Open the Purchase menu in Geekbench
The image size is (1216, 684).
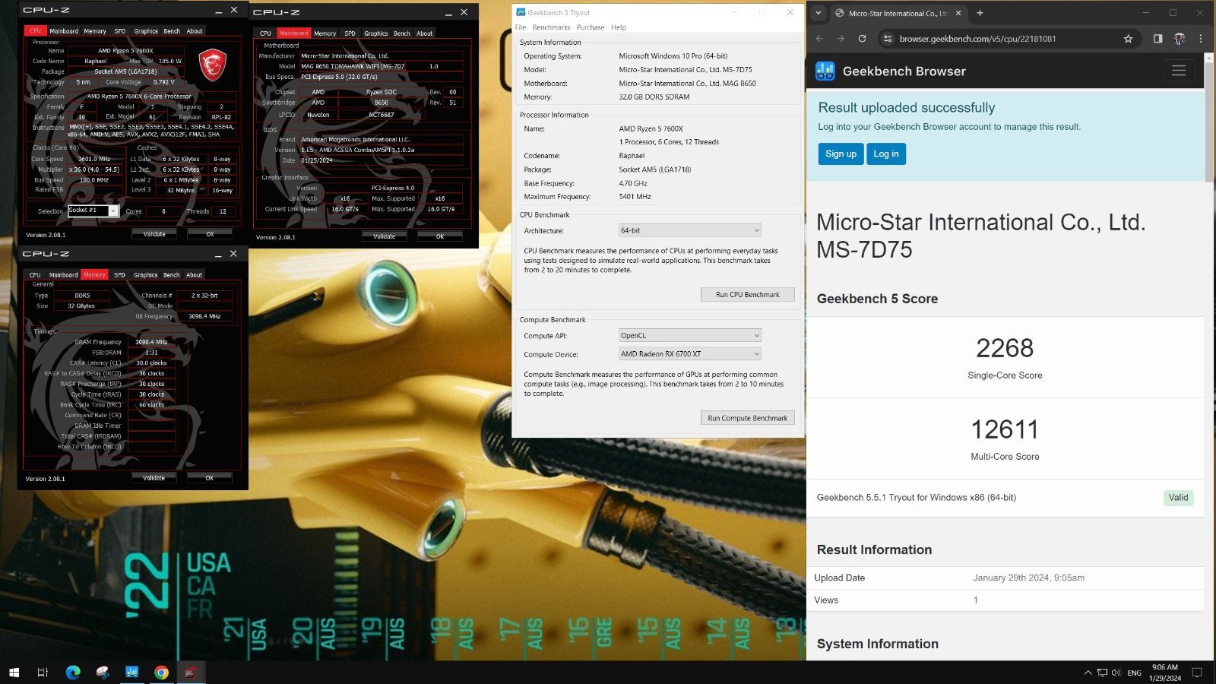[591, 27]
